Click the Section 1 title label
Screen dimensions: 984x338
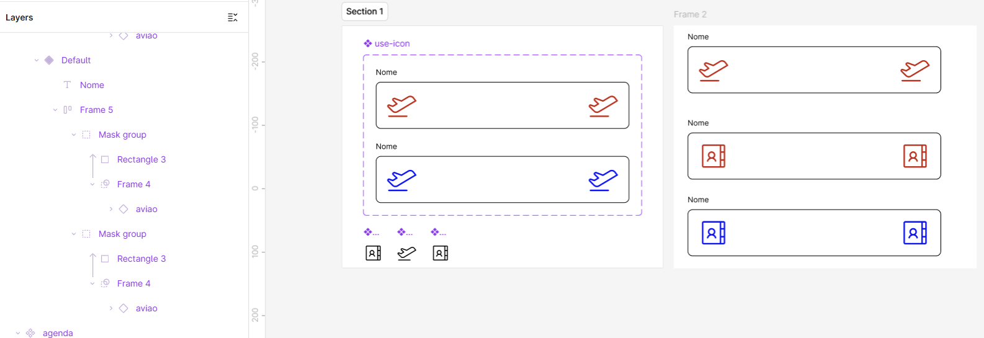point(365,11)
